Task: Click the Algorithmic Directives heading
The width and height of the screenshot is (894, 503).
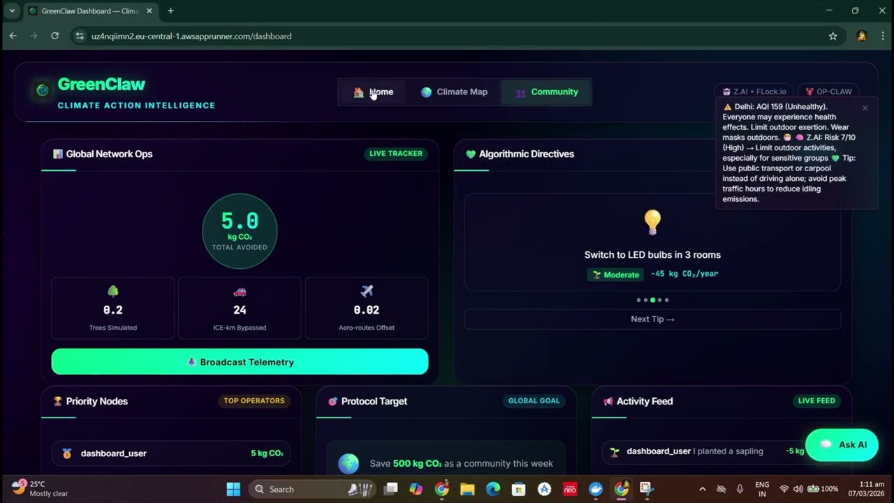Action: click(527, 154)
